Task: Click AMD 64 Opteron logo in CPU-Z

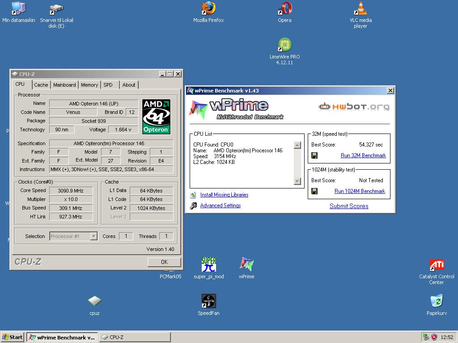Action: [156, 117]
